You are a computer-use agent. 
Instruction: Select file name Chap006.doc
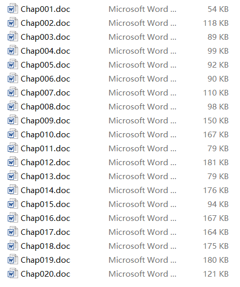click(x=45, y=79)
